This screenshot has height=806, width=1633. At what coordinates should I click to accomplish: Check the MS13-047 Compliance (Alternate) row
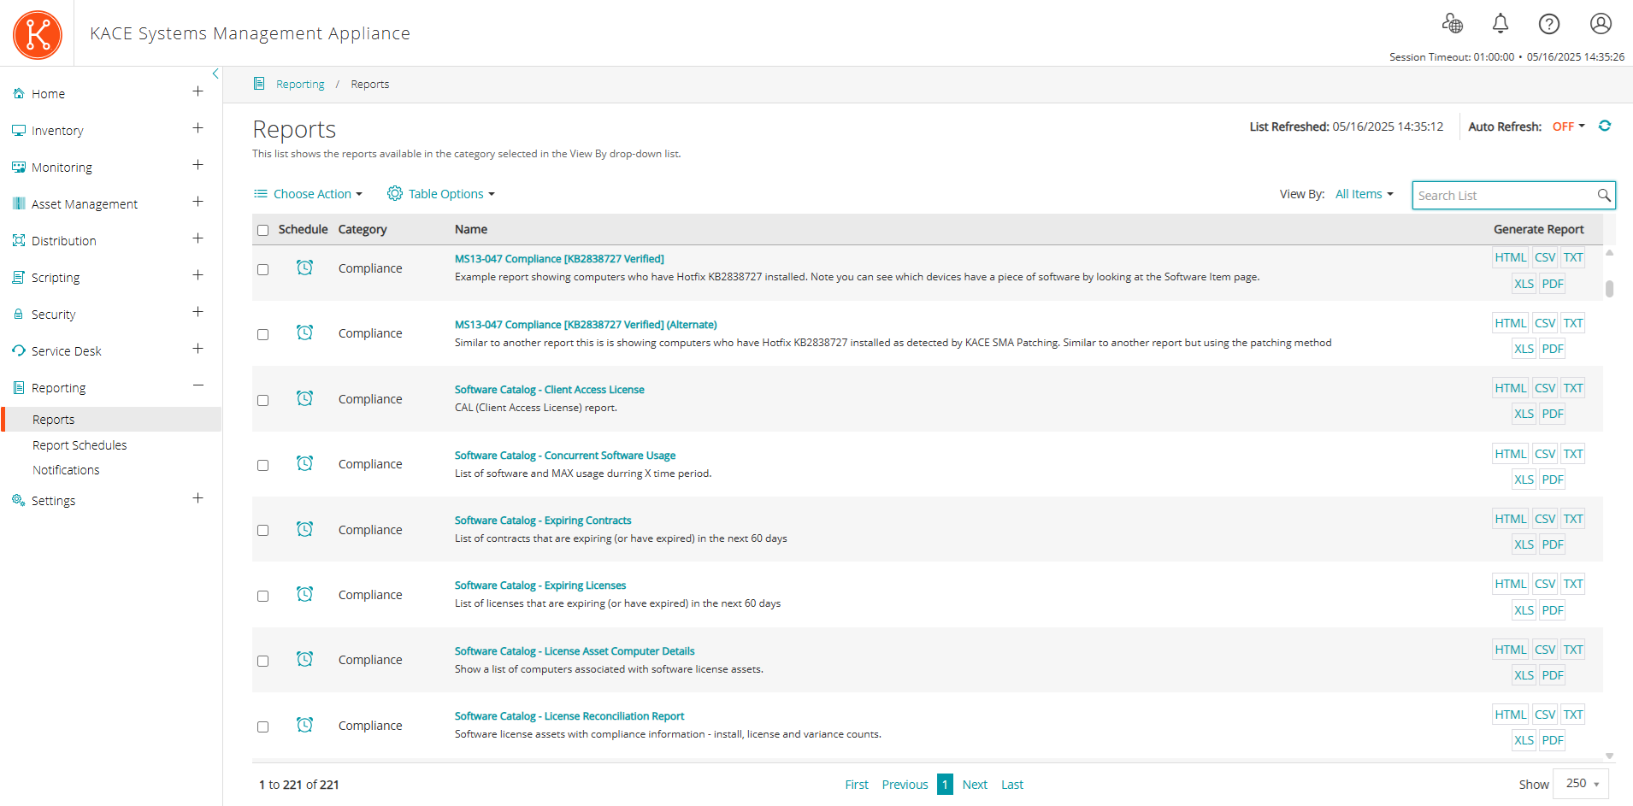coord(262,334)
